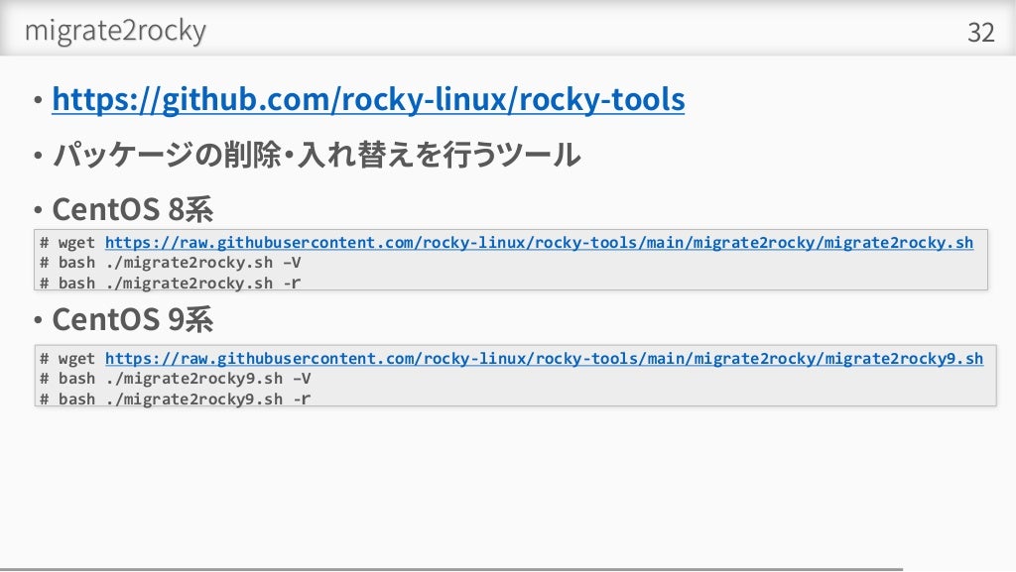Click the line bash ./migrate2rocky9.sh -r
This screenshot has height=572, width=1016.
(x=175, y=399)
